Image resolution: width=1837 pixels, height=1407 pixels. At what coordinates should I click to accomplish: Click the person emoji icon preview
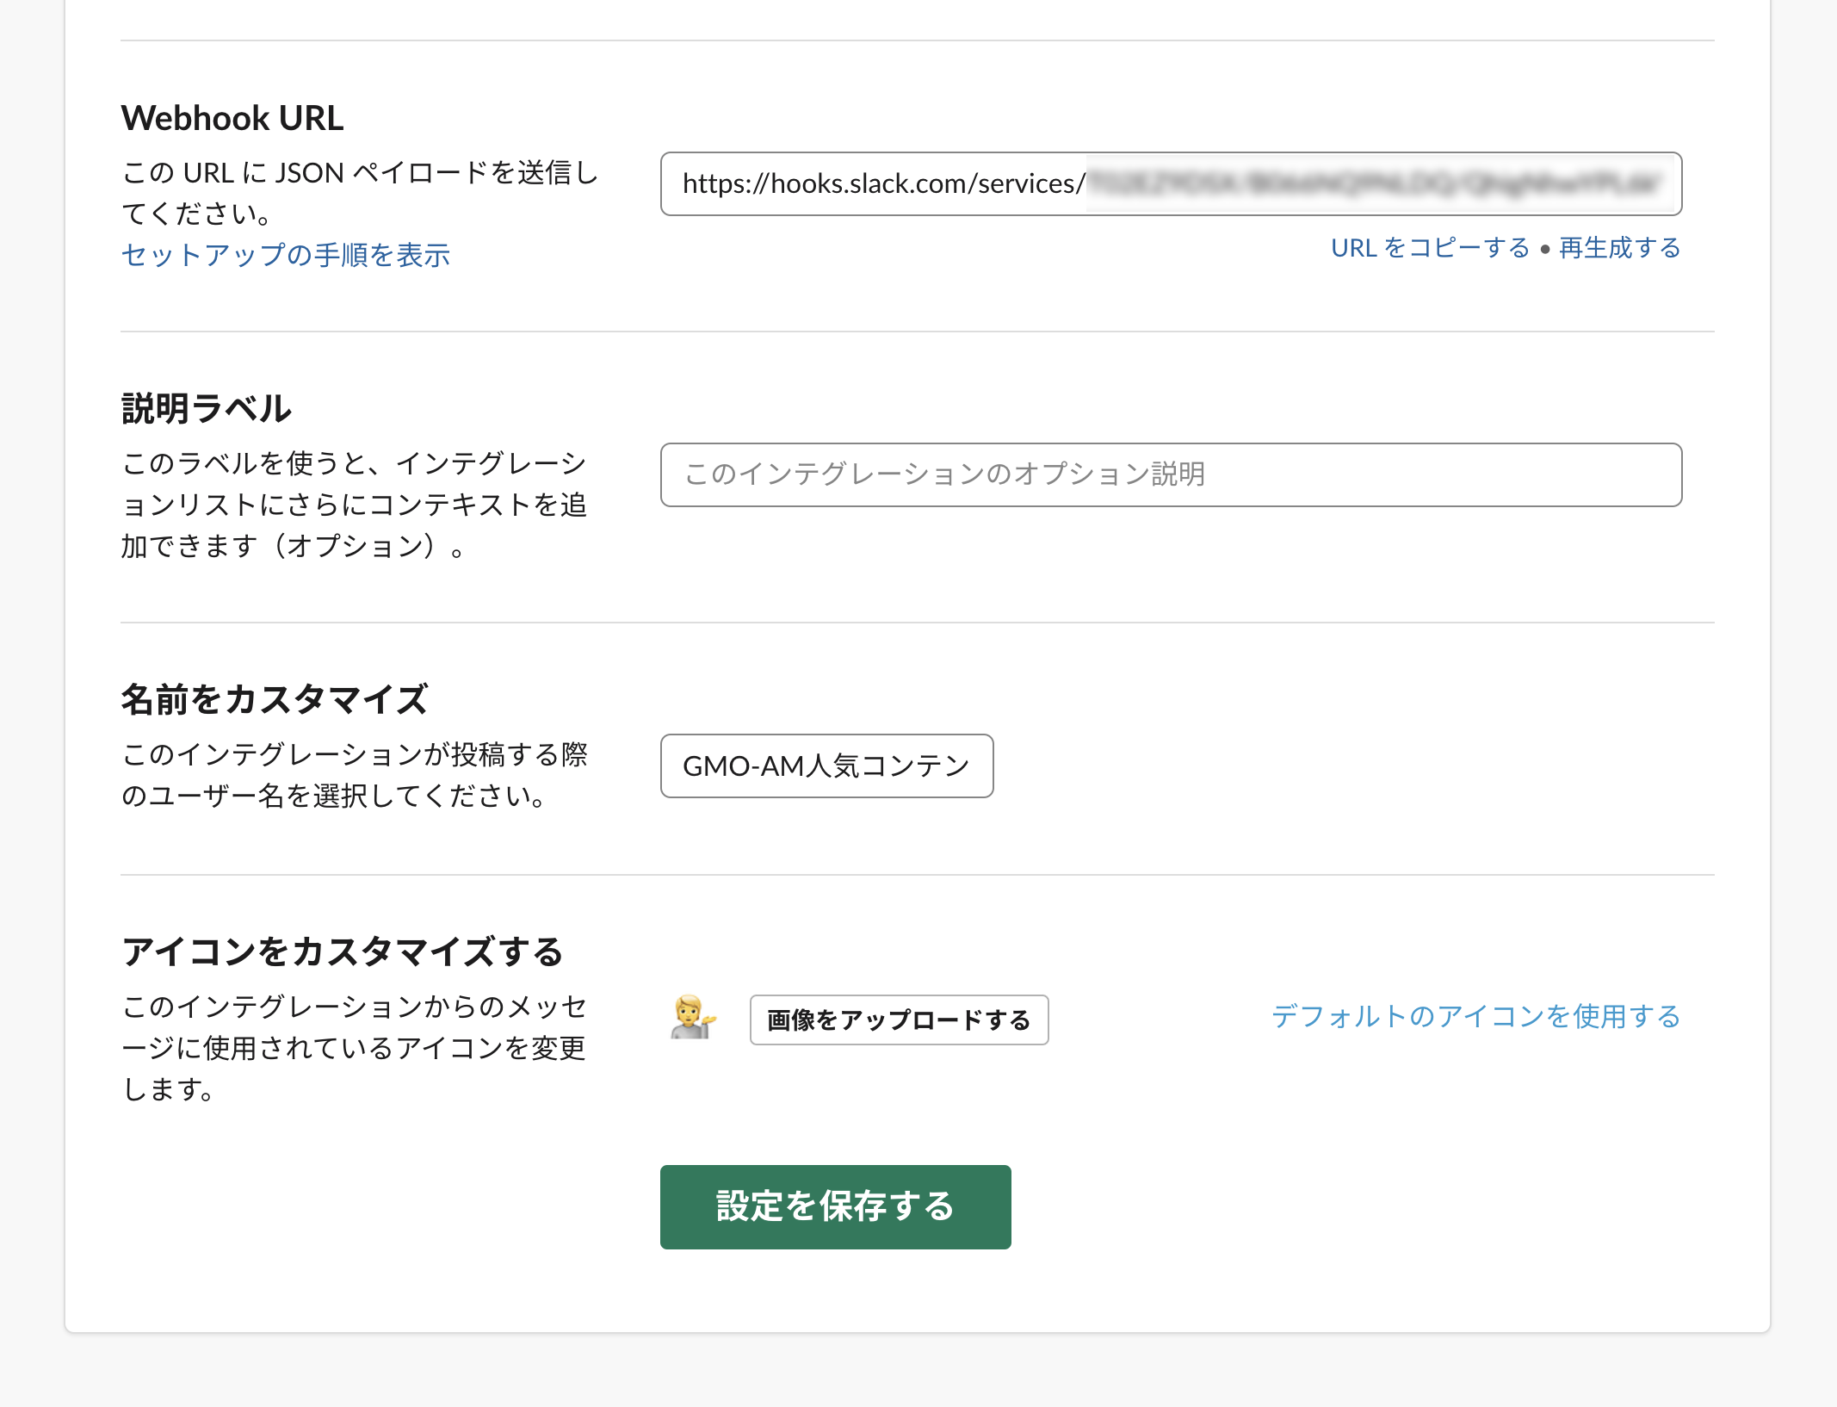(x=693, y=1019)
